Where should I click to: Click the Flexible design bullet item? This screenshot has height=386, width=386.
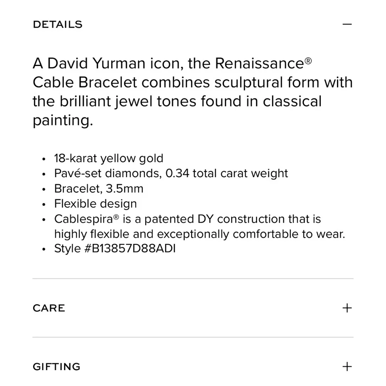tap(95, 203)
